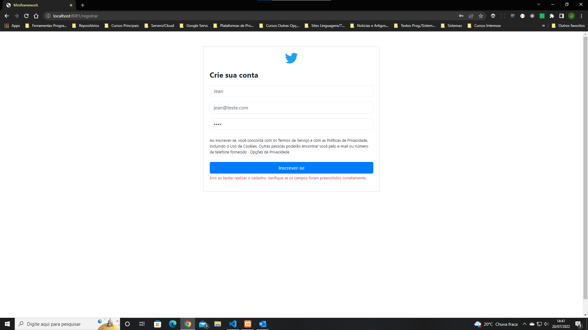Viewport: 588px width, 330px height.
Task: Reload the page with the refresh icon
Action: click(x=26, y=16)
